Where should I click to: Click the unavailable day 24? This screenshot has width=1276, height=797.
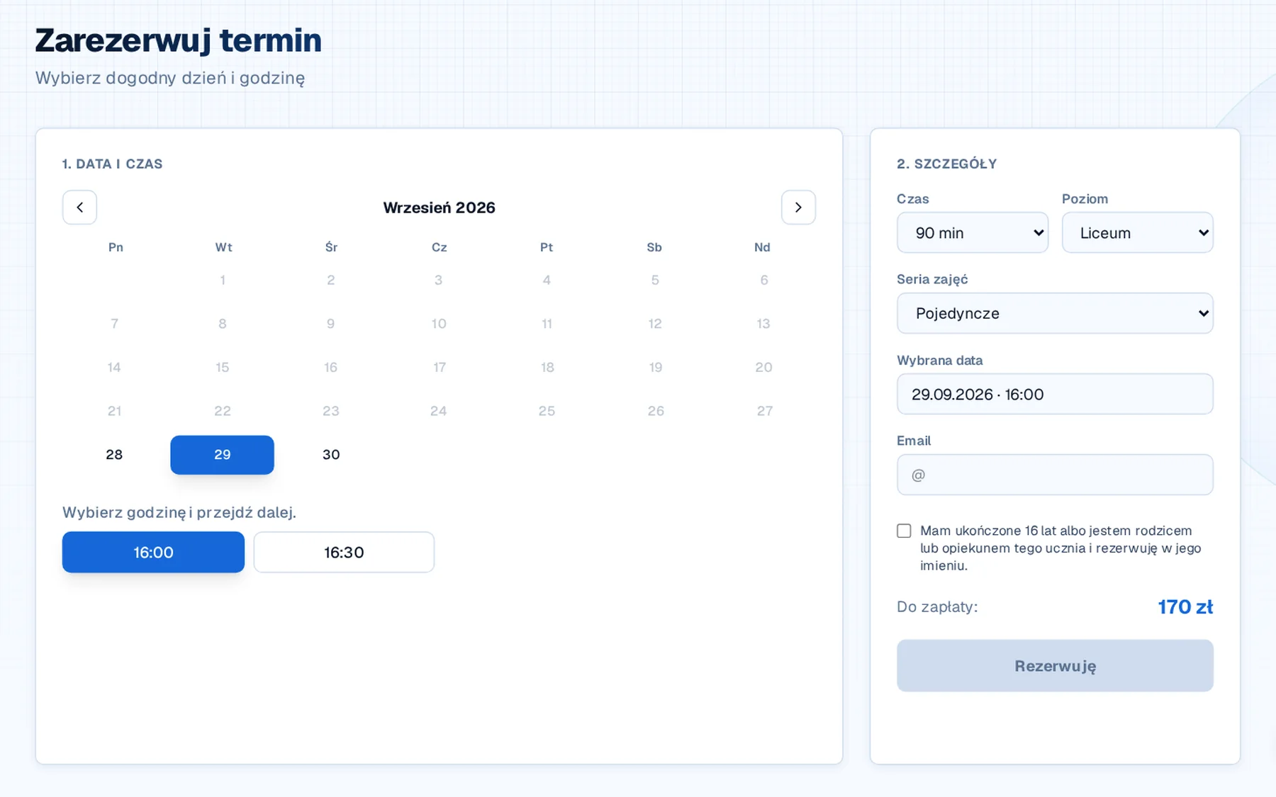pyautogui.click(x=439, y=411)
